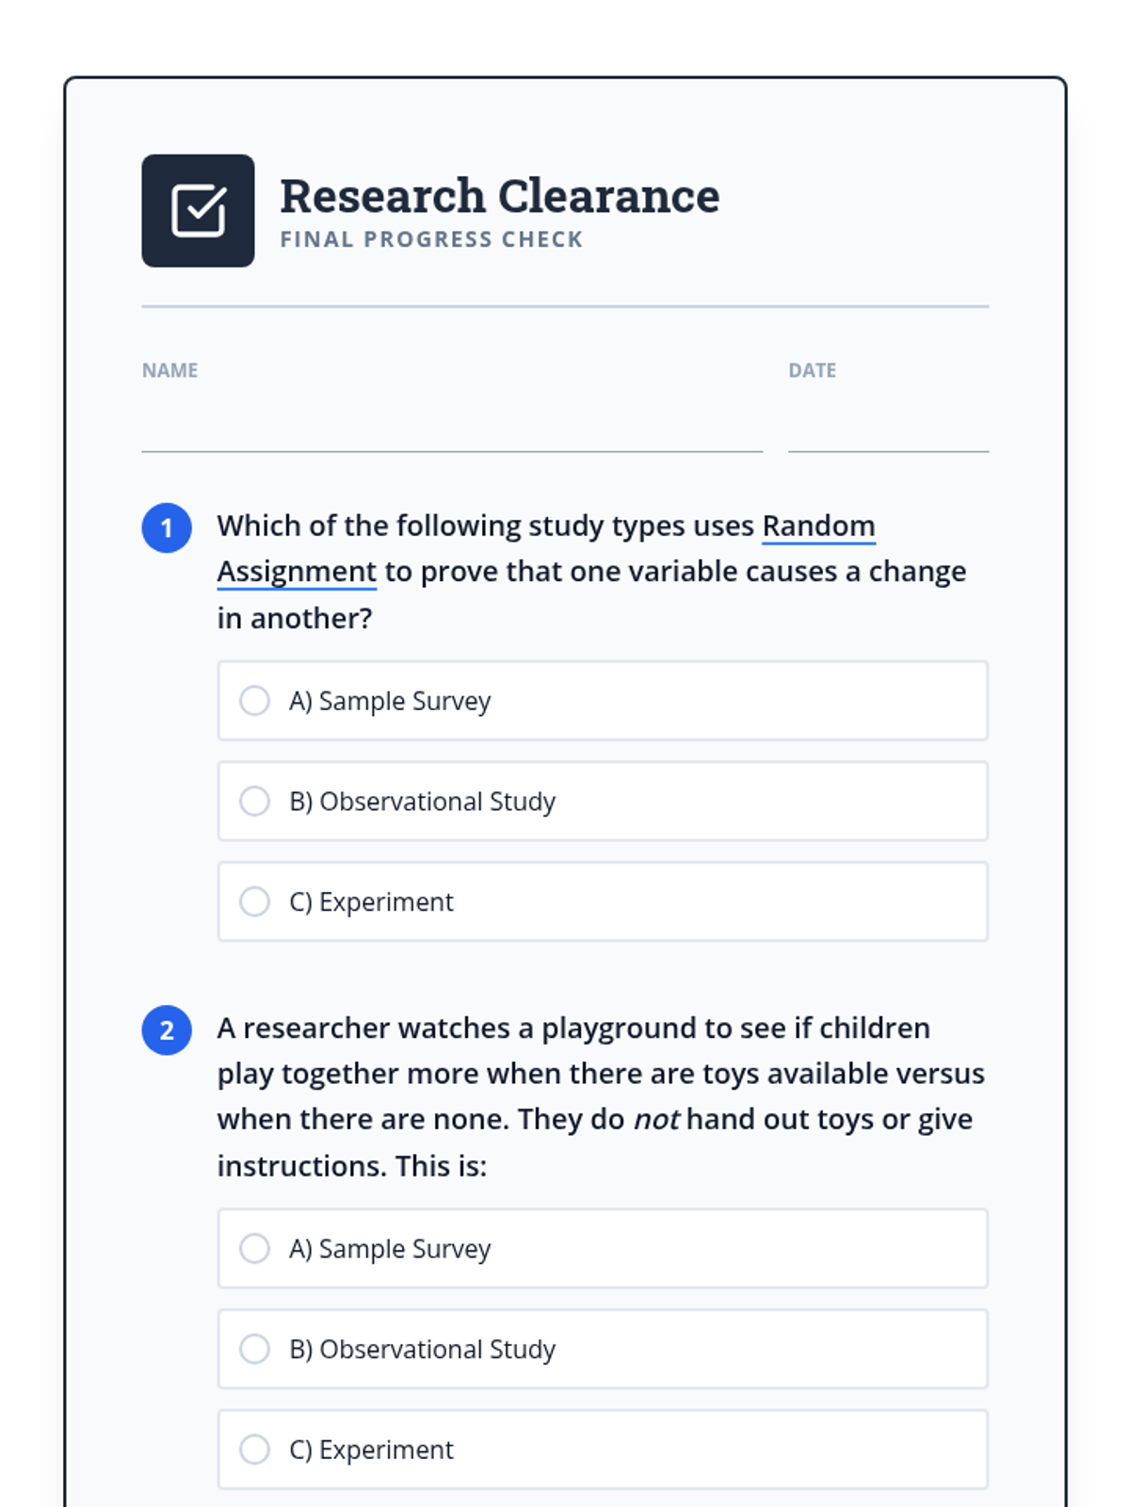Click the checkmark logo icon
The image size is (1130, 1507).
tap(198, 211)
